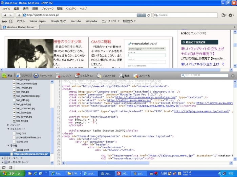Open the Profiles (プロファイル) inspector tab
The height and width of the screenshot is (177, 237).
coord(106,76)
